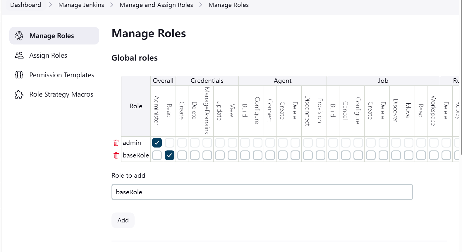This screenshot has height=252, width=462.
Task: Open Assign Roles sidebar item
Action: (54, 55)
